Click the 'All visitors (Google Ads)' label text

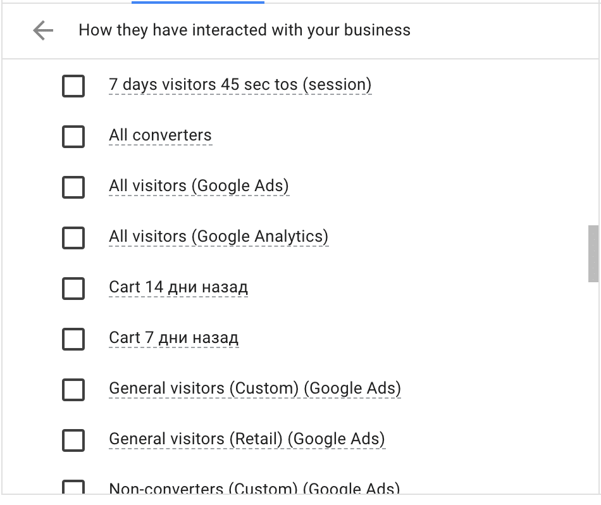[x=199, y=186]
